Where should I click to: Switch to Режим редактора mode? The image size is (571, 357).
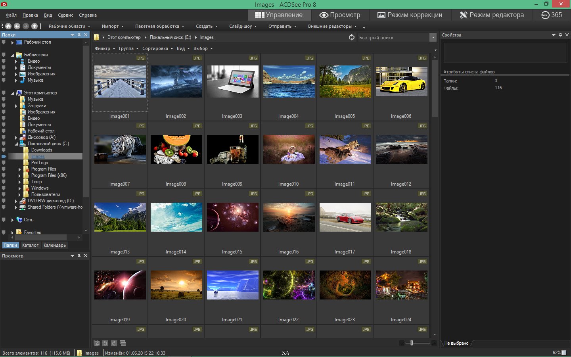pyautogui.click(x=492, y=15)
